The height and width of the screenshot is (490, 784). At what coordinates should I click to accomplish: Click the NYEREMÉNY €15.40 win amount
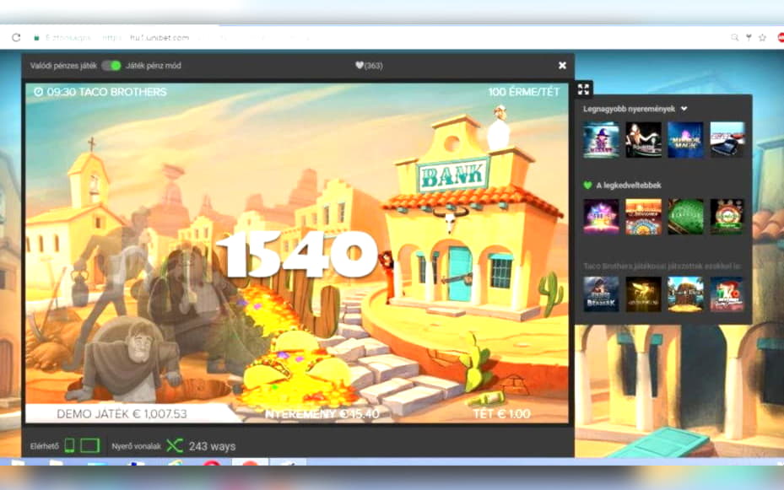coord(322,414)
